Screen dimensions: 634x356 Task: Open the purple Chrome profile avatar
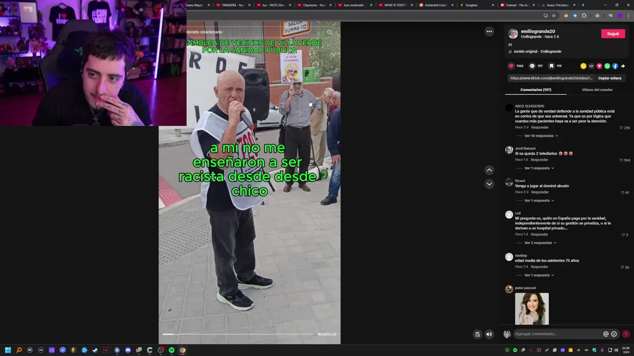620,15
